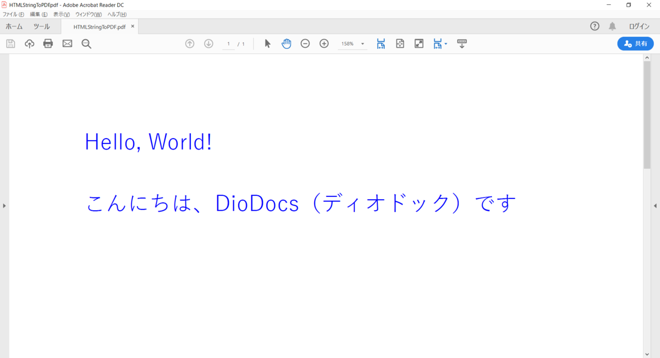
Task: Restore down the Acrobat window
Action: pyautogui.click(x=629, y=5)
